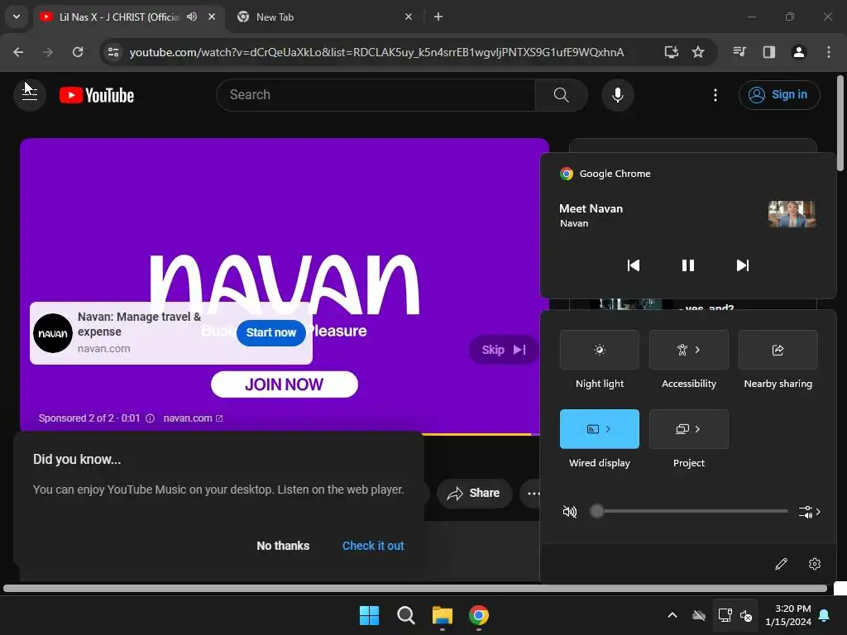The height and width of the screenshot is (635, 847).
Task: Click the Meet Navan media thumbnail
Action: (x=792, y=214)
